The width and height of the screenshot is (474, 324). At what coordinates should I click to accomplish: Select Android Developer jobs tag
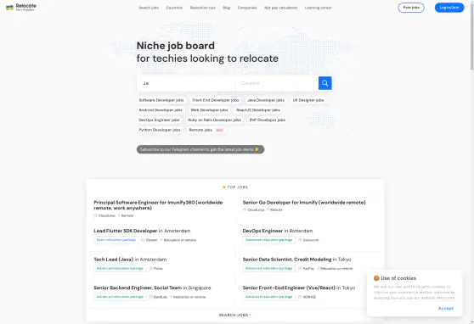point(161,110)
